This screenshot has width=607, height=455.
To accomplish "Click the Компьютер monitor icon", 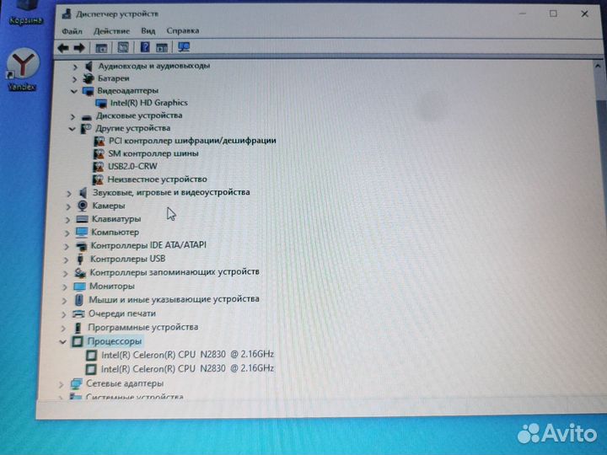I will 81,233.
